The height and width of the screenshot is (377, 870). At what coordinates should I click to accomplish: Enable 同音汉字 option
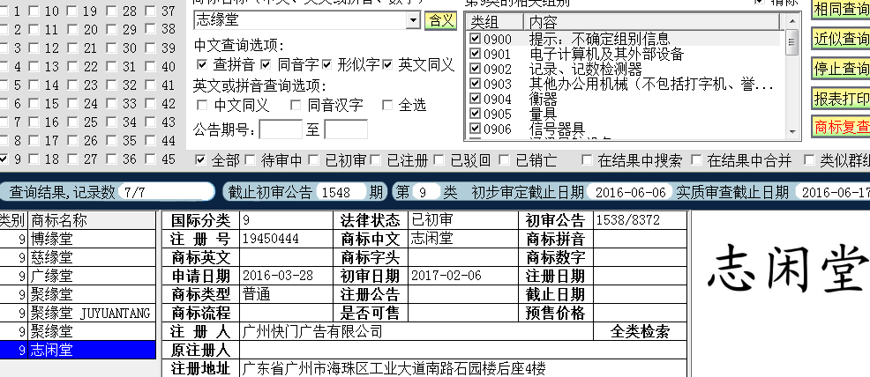tap(296, 105)
